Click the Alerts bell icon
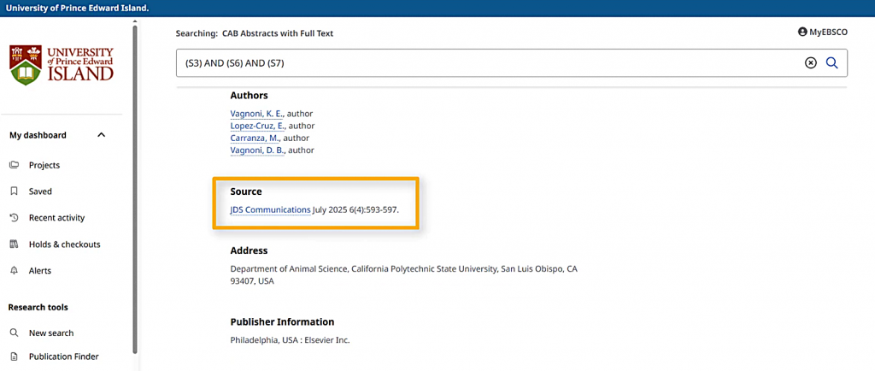875x371 pixels. (14, 271)
